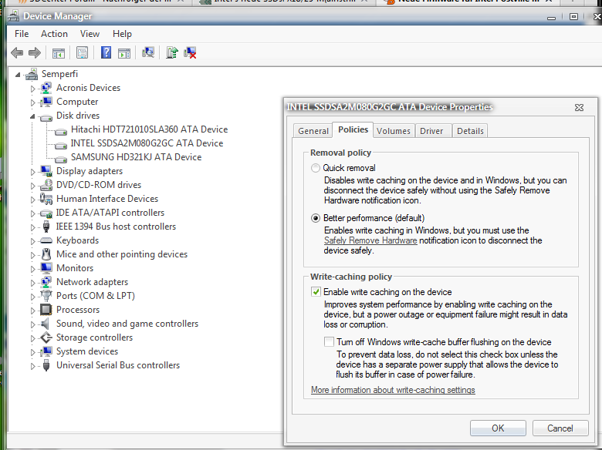Open the File menu
Image resolution: width=602 pixels, height=450 pixels.
(22, 34)
